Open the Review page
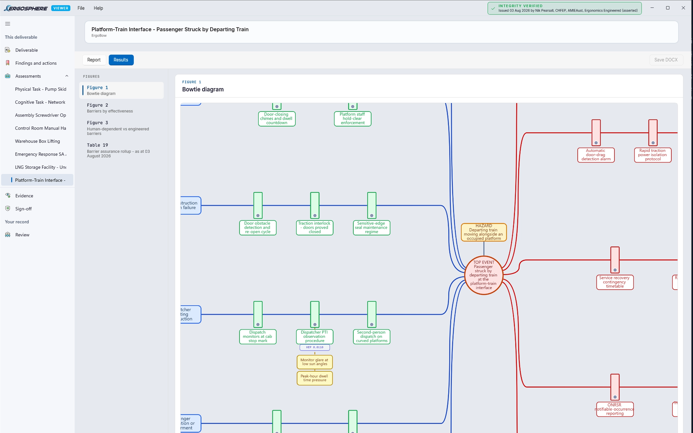The height and width of the screenshot is (433, 693). pyautogui.click(x=22, y=235)
